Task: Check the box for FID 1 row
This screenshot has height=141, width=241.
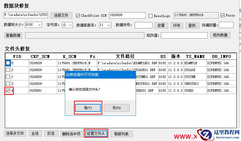Action: tap(8, 76)
